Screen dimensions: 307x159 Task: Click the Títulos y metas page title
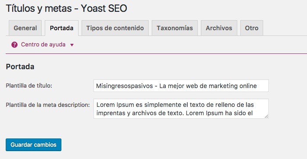point(66,8)
